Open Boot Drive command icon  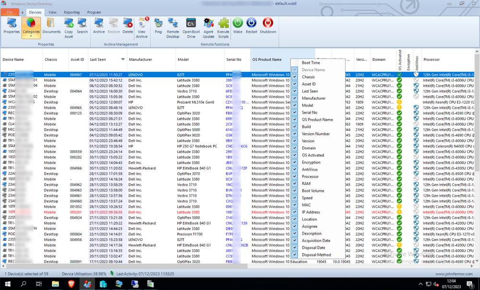tap(191, 28)
